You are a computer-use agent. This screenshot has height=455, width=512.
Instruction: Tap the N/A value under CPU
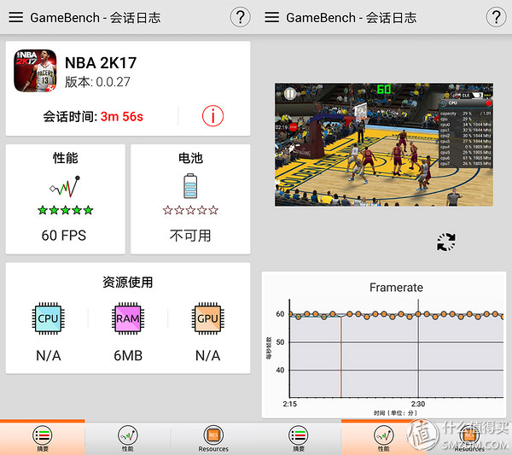[49, 355]
